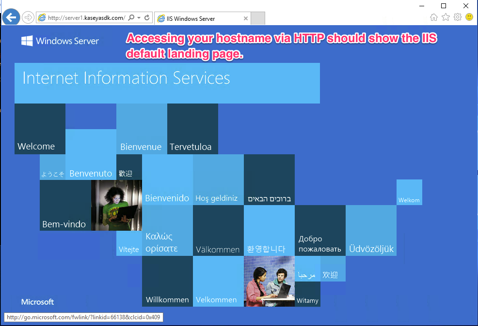This screenshot has height=326, width=478.
Task: Click the ברוכים הבאים tile
Action: (269, 180)
